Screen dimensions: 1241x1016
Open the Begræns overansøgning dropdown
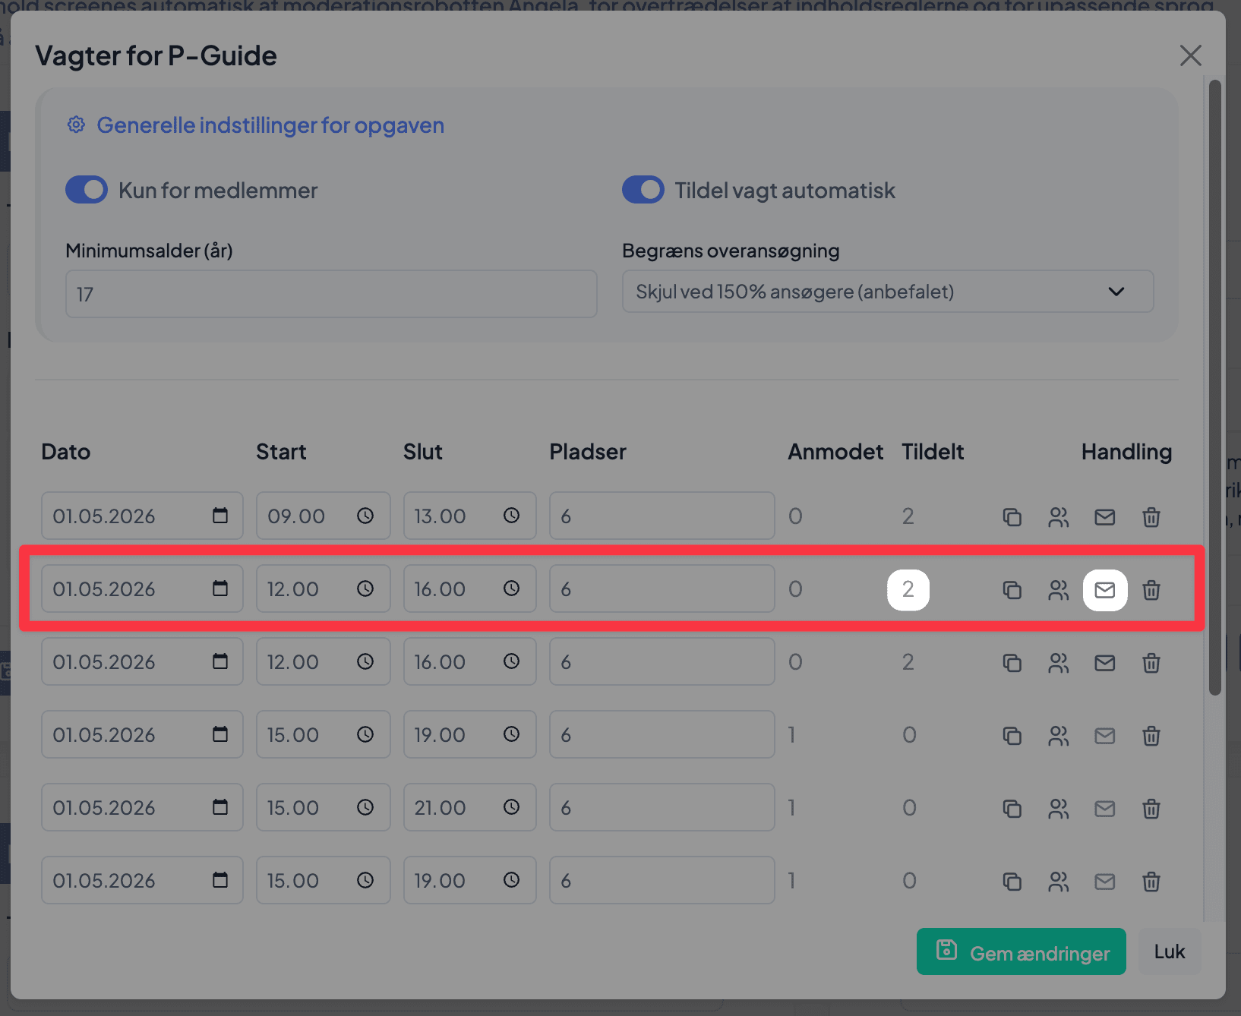[x=888, y=292]
